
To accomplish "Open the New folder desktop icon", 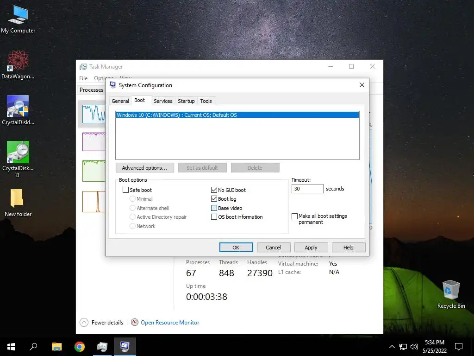I will [x=18, y=203].
